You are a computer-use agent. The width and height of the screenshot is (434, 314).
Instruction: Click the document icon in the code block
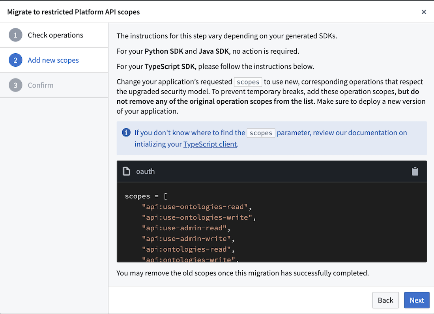click(126, 171)
